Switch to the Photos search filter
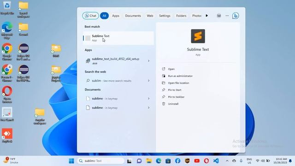This screenshot has width=295, height=166. [x=196, y=16]
